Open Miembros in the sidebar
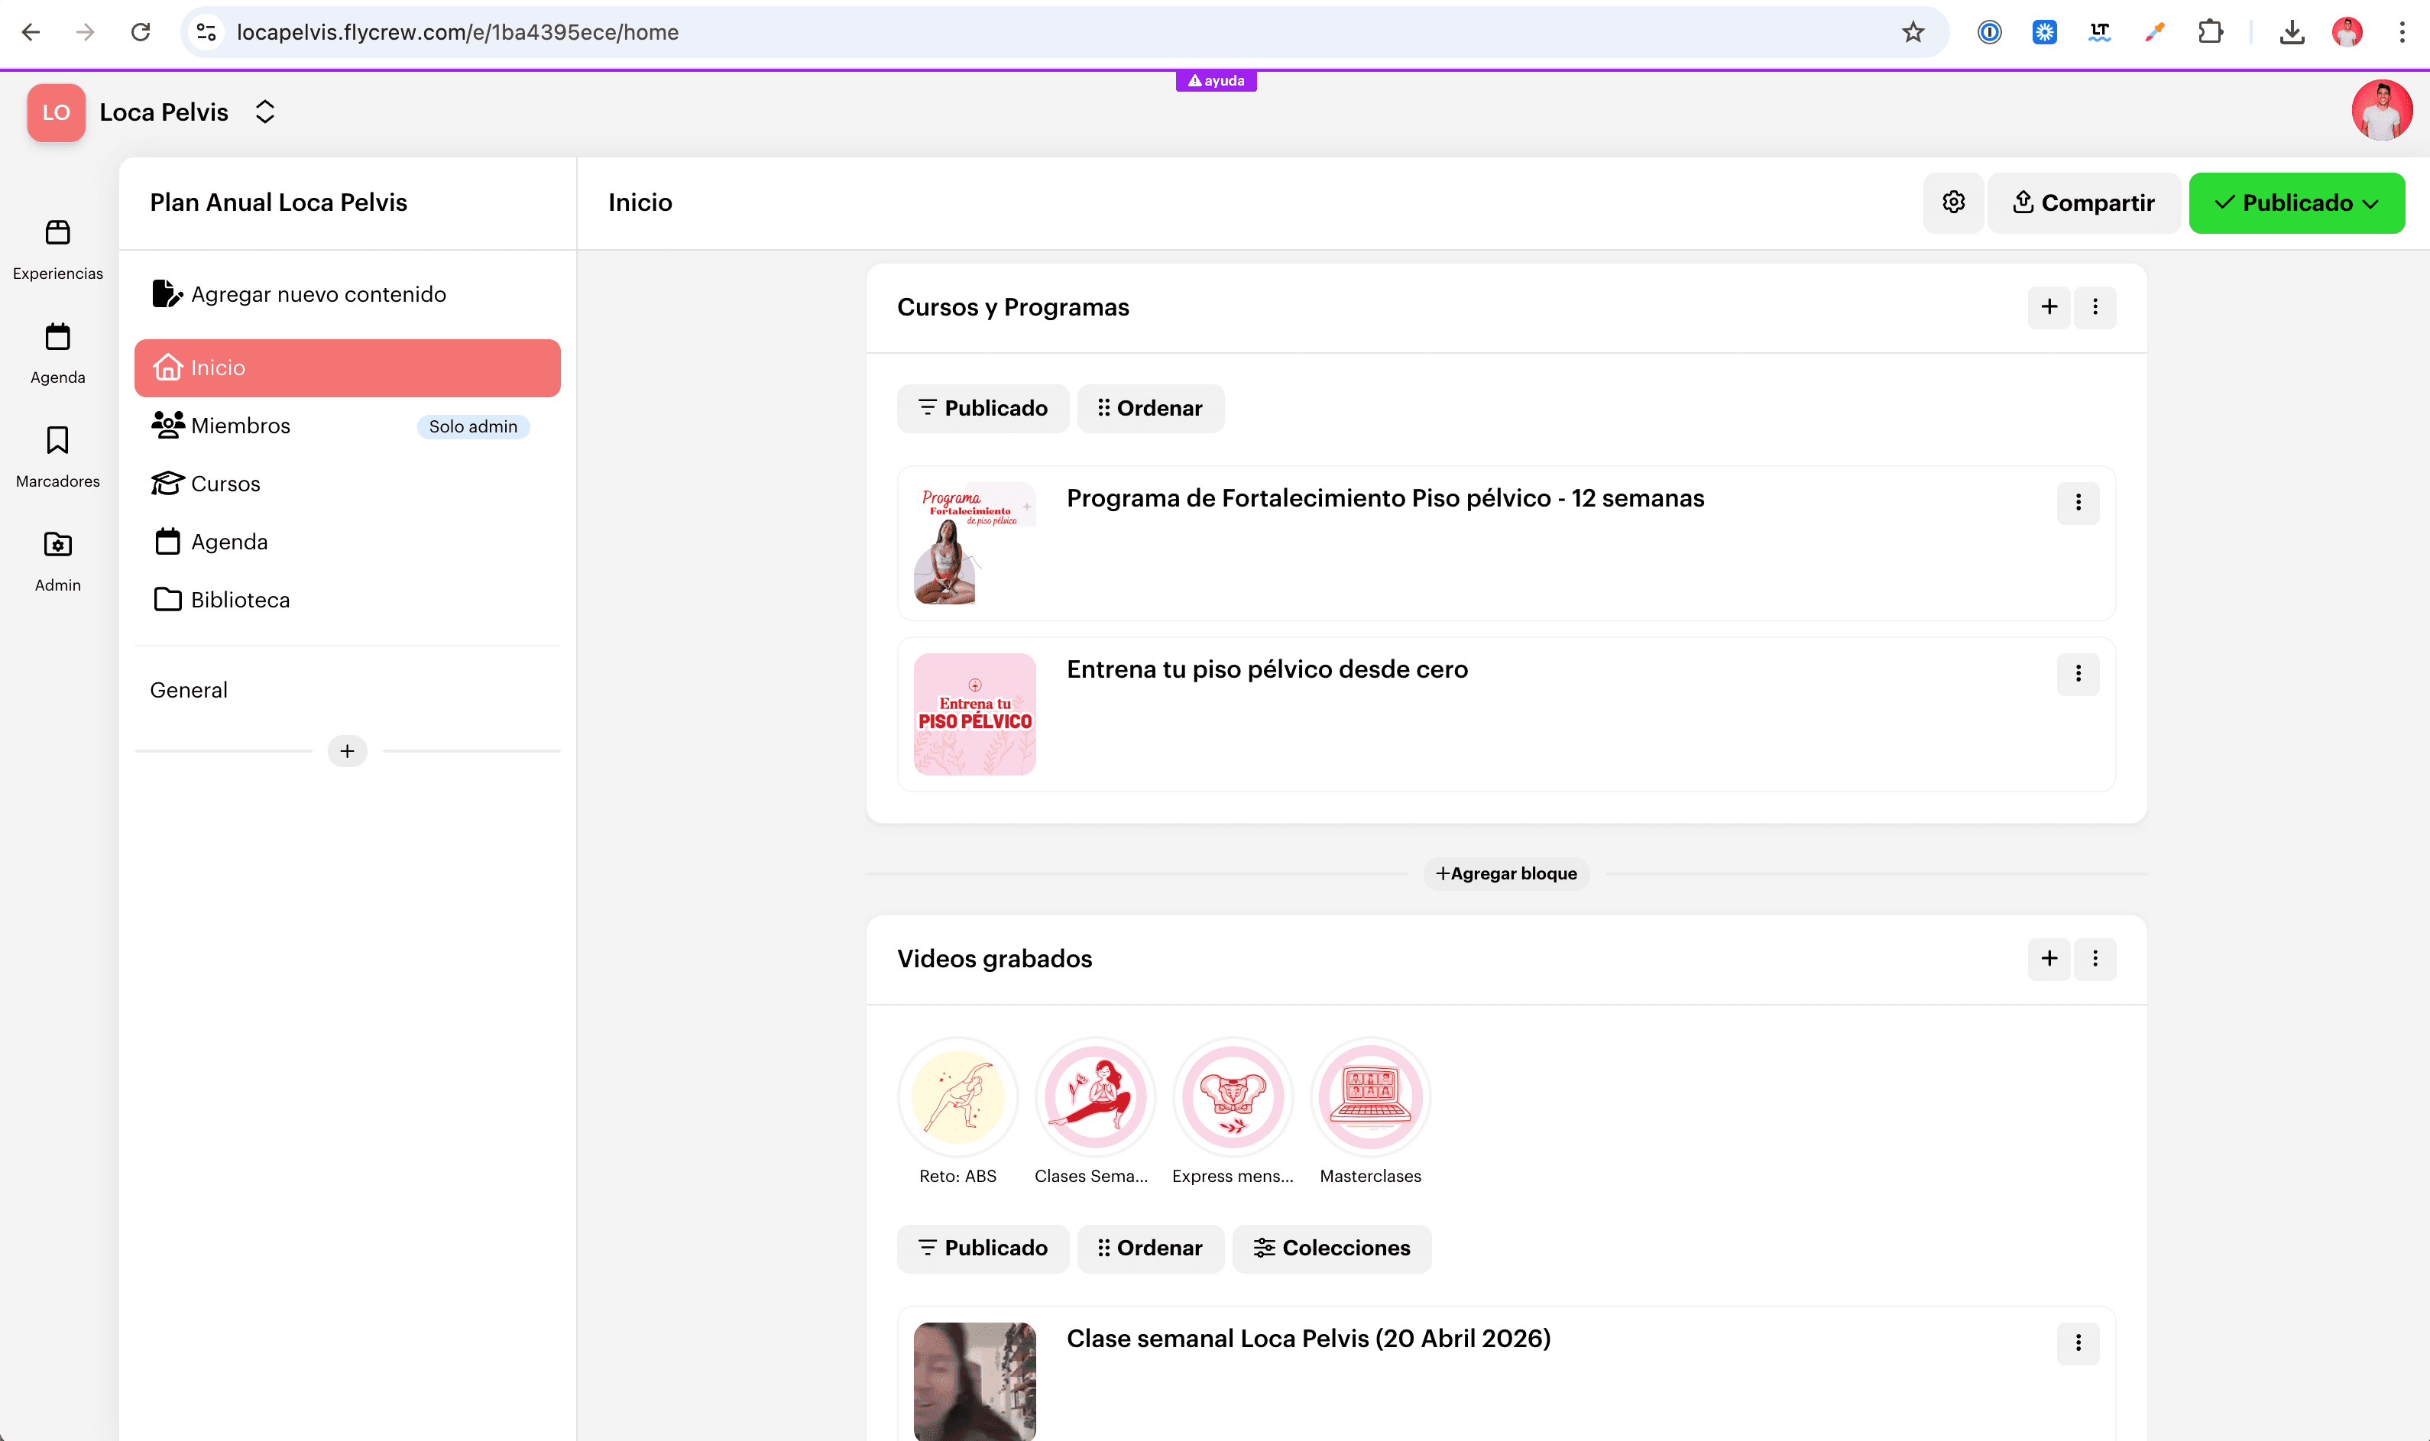Viewport: 2430px width, 1441px height. pyautogui.click(x=348, y=426)
